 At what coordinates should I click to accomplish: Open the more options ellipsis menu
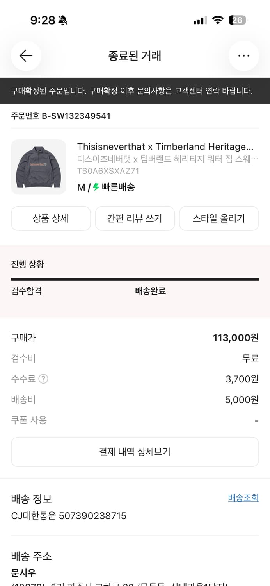[243, 56]
